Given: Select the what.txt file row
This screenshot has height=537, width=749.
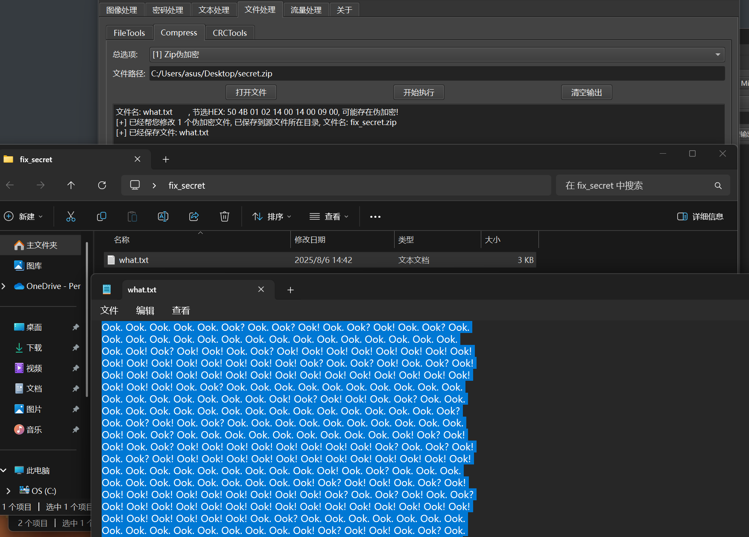Looking at the screenshot, I should (320, 260).
